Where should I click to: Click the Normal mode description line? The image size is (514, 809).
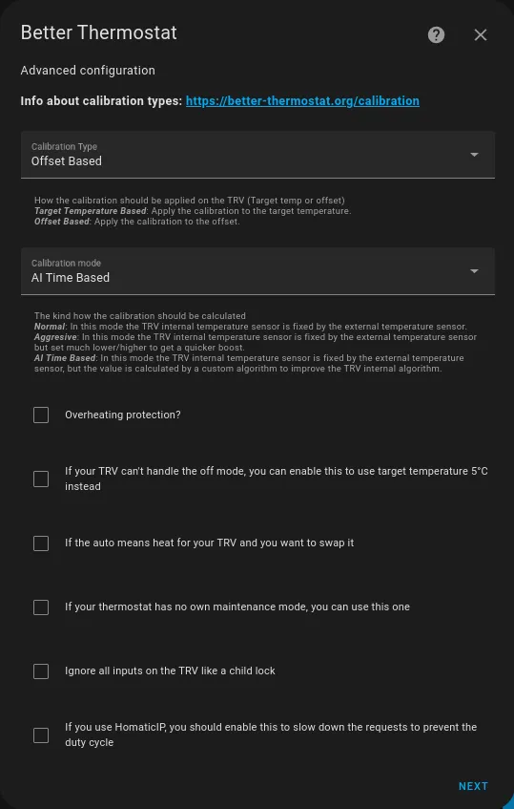point(250,327)
